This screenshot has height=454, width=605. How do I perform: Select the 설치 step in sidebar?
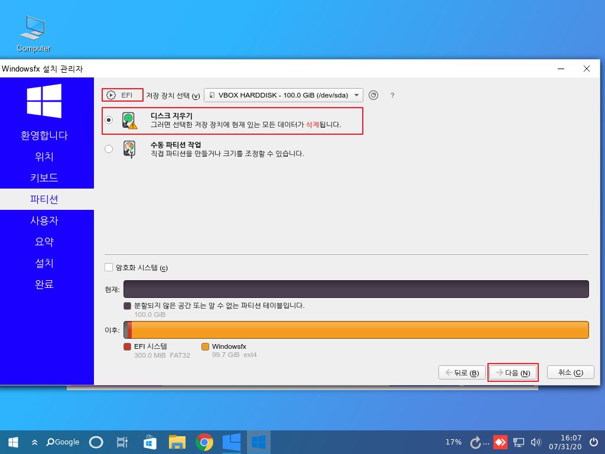tap(44, 263)
